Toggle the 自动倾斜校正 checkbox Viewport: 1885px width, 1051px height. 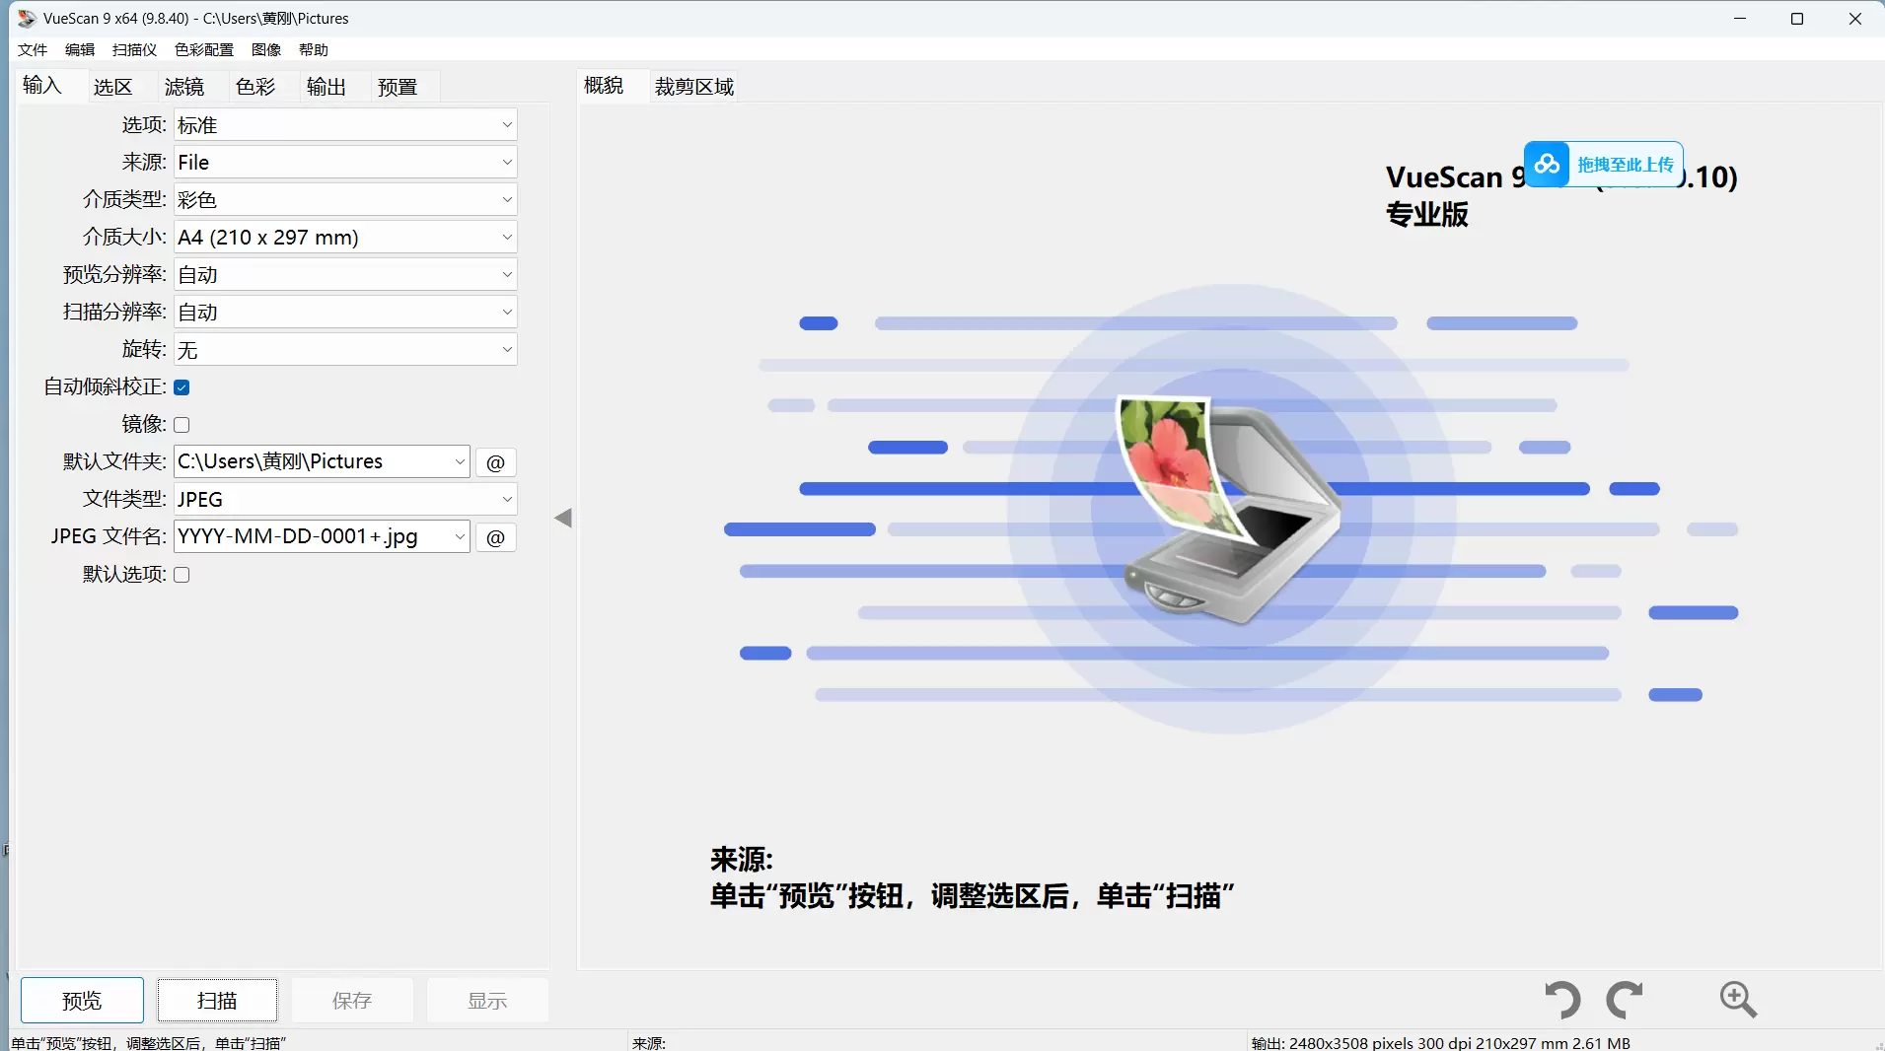click(181, 387)
